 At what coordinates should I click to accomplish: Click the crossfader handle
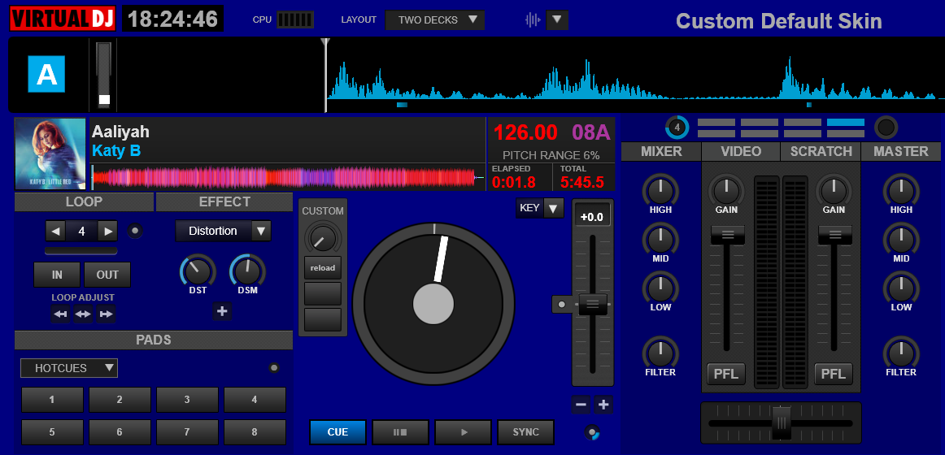pos(781,423)
